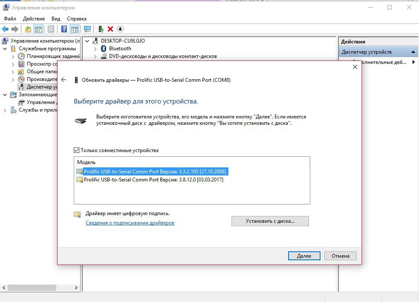Open 'Сведения о подписывании драйверов' link
The height and width of the screenshot is (302, 419).
(130, 223)
